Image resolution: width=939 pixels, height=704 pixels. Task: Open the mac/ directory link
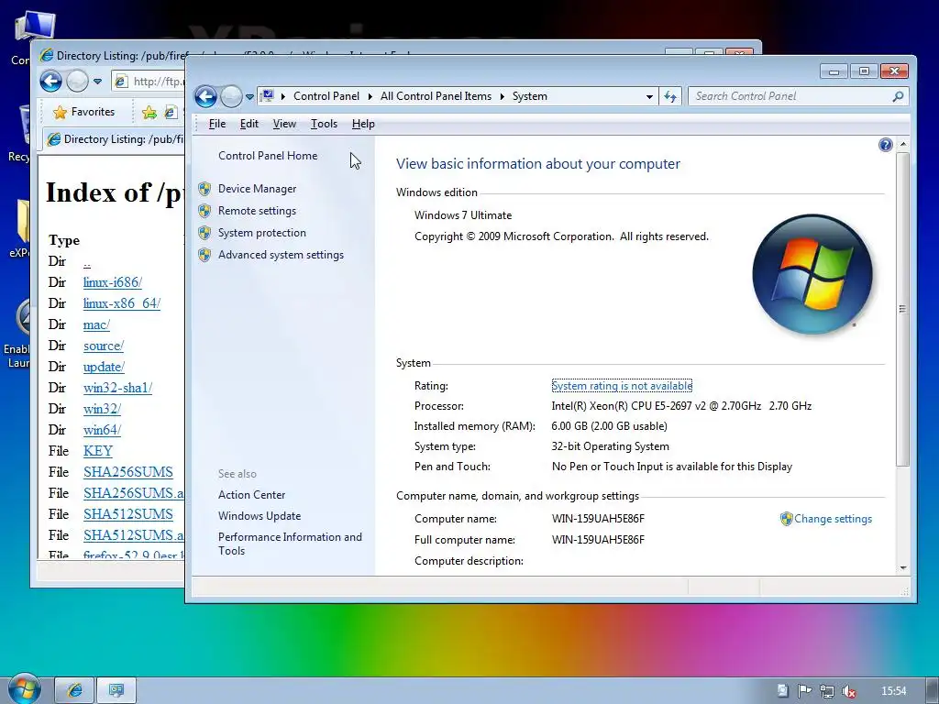(x=96, y=325)
